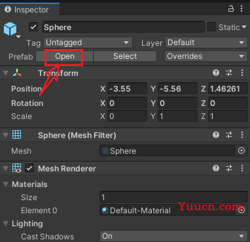The height and width of the screenshot is (242, 250).
Task: Click the Position X input field
Action: pyautogui.click(x=127, y=89)
